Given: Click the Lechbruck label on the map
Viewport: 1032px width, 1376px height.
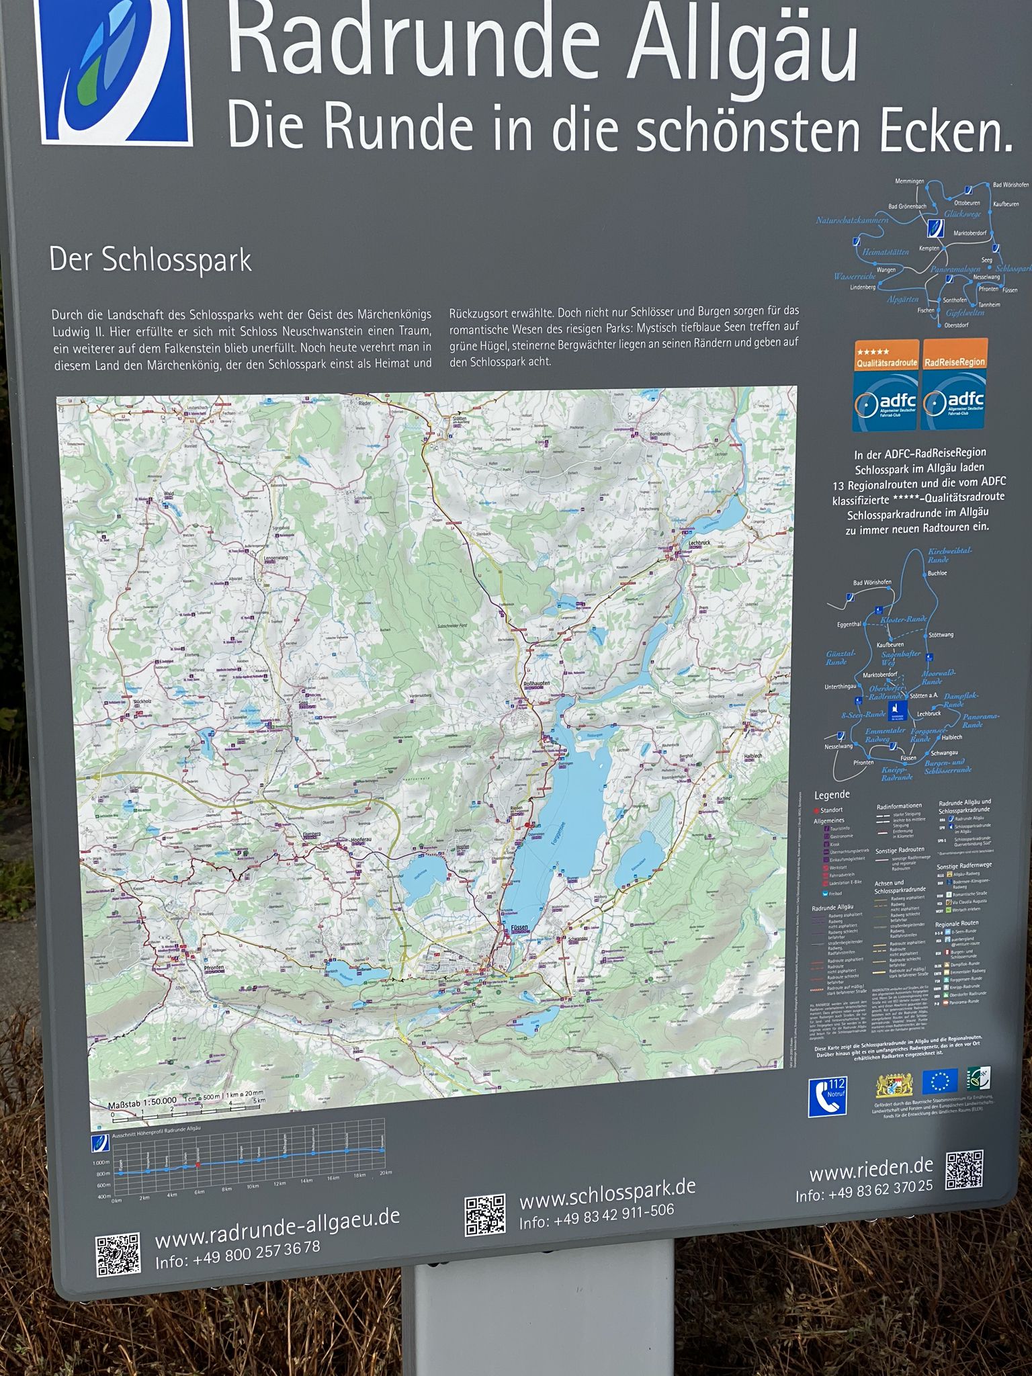Looking at the screenshot, I should click(x=699, y=542).
